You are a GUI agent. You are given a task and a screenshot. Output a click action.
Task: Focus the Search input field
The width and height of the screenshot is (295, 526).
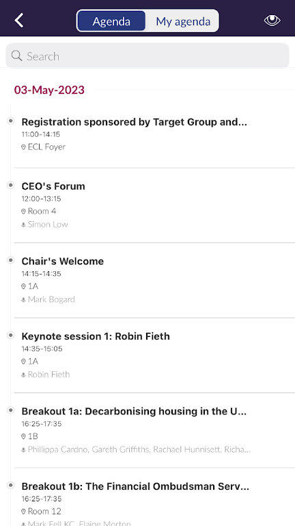147,55
